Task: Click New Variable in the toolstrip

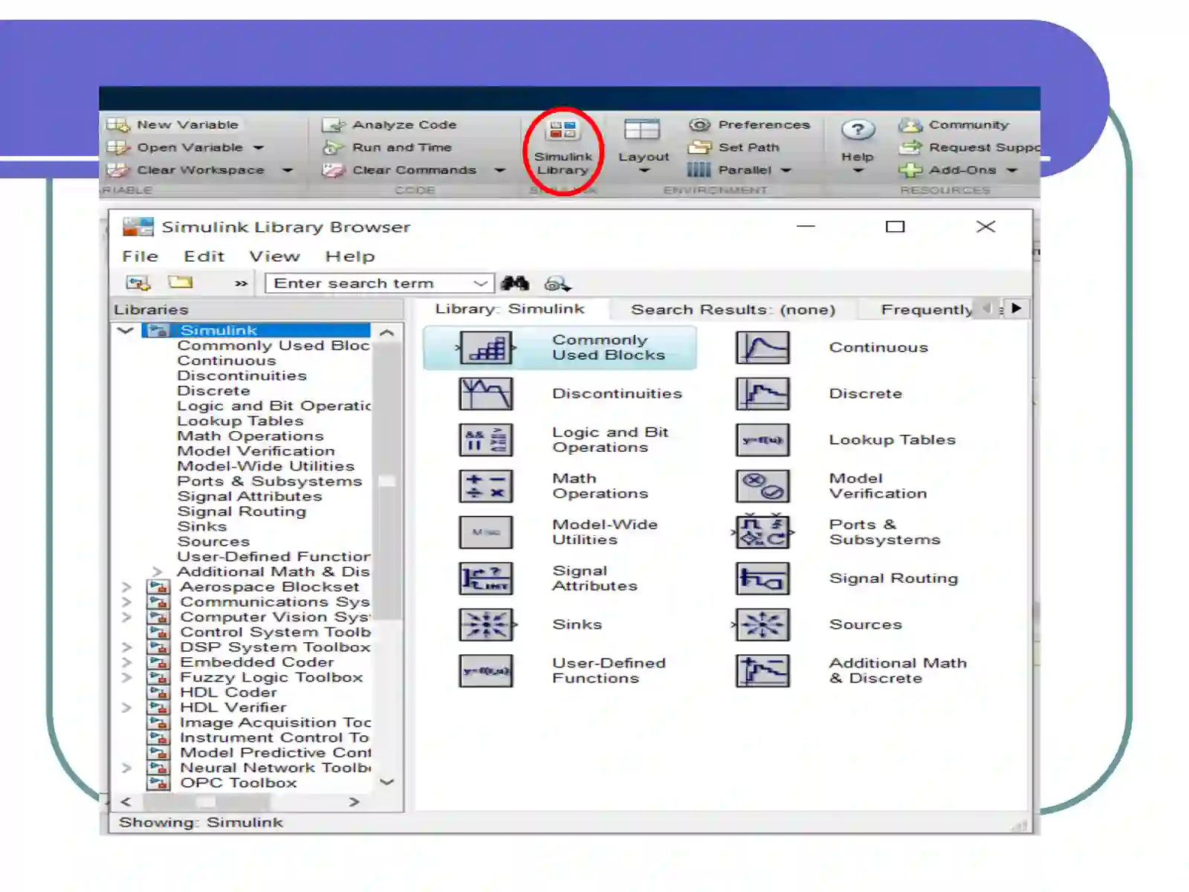Action: click(172, 125)
